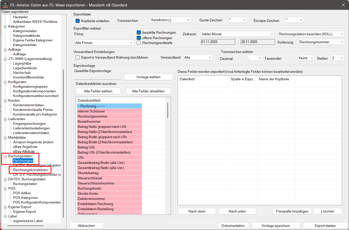
Task: Enable Rechnungsentwürfe checkbox
Action: coord(139,43)
